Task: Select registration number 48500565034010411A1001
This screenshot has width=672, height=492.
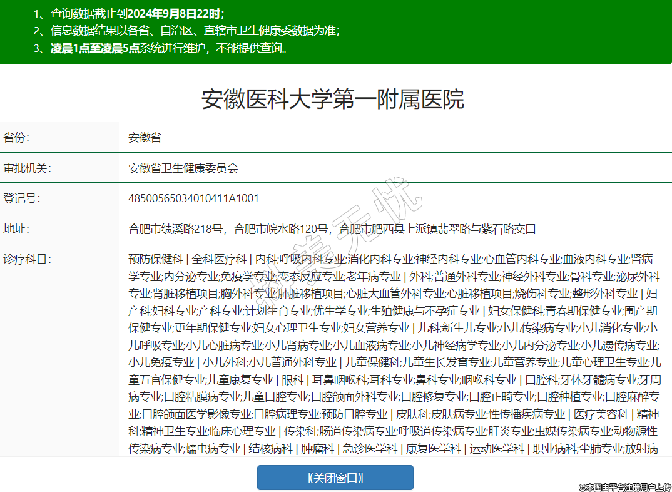Action: [193, 198]
